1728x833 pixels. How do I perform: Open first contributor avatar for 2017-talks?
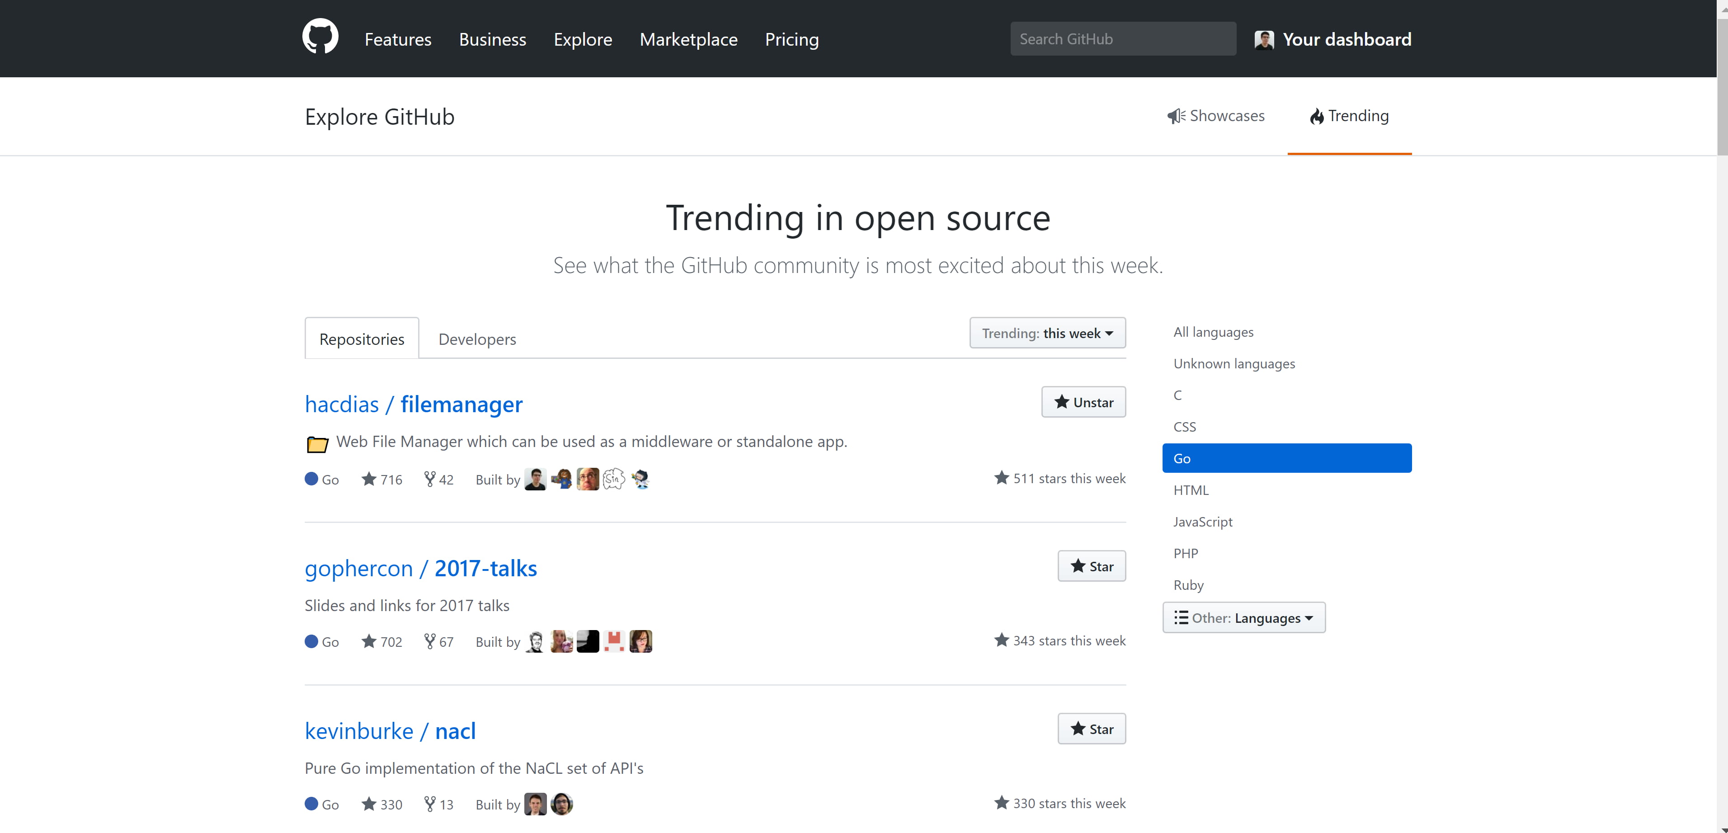click(535, 641)
